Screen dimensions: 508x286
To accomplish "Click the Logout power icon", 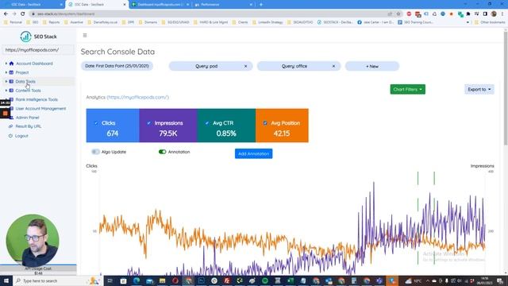I will (x=10, y=136).
